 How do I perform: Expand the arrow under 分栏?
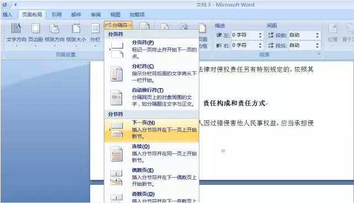tap(95, 46)
